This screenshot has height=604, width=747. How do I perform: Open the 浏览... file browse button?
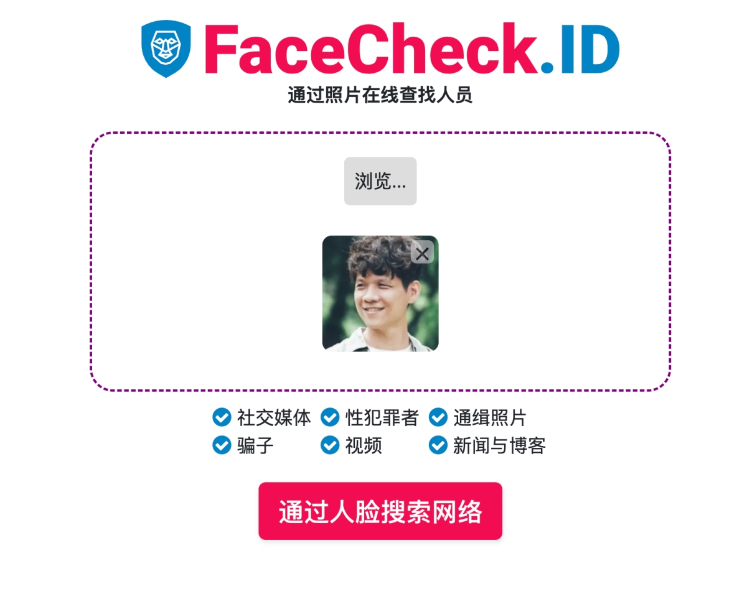pyautogui.click(x=380, y=181)
